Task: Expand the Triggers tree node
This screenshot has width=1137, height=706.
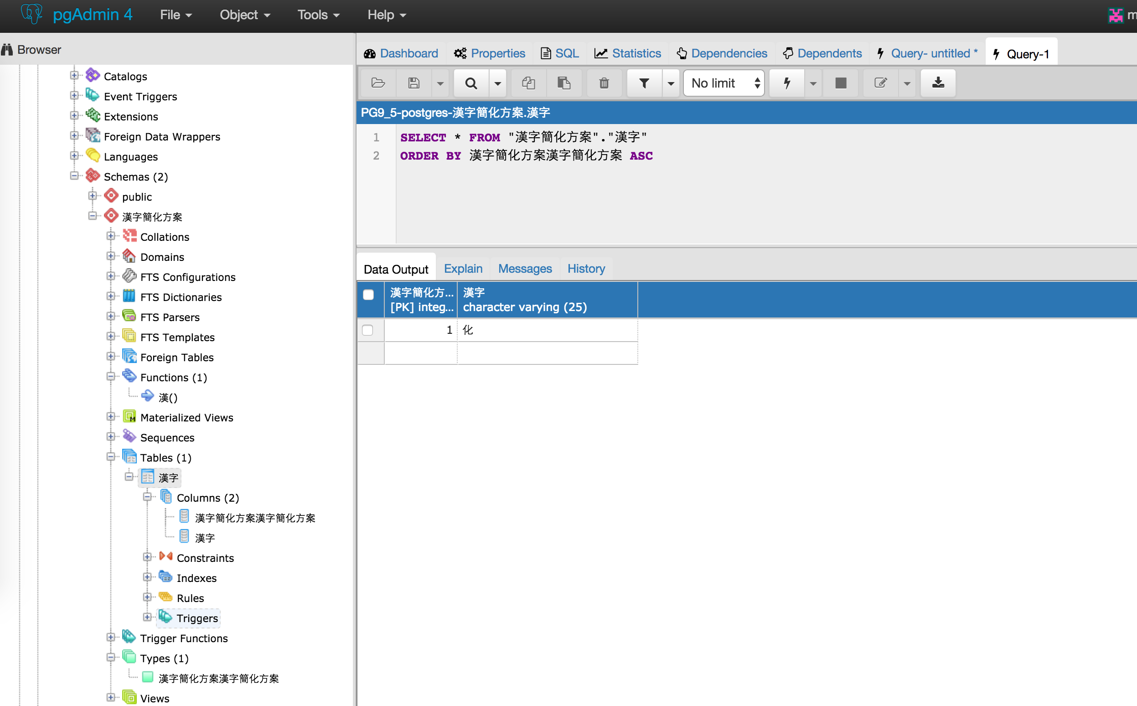Action: pos(147,617)
